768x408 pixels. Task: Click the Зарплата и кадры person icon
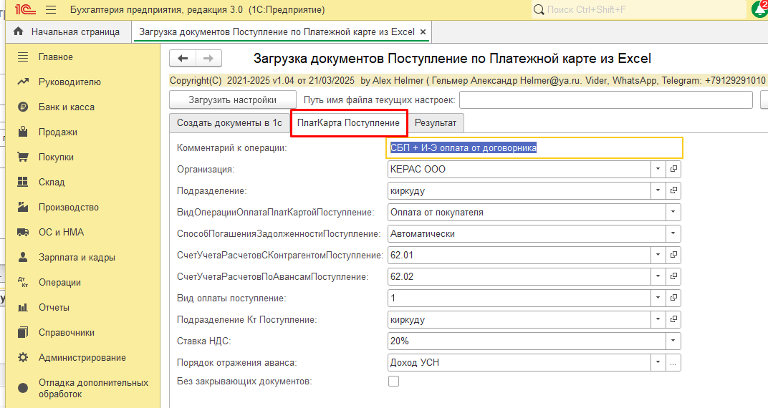23,257
